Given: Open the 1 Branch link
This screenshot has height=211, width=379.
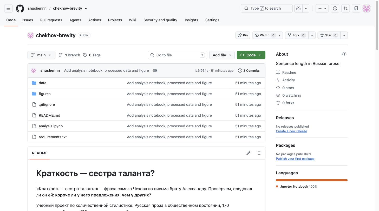Looking at the screenshot, I should coord(69,55).
